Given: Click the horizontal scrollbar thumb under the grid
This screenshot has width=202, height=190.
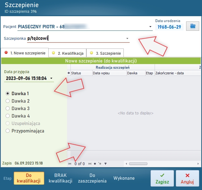Looking at the screenshot, I should 138,164.
